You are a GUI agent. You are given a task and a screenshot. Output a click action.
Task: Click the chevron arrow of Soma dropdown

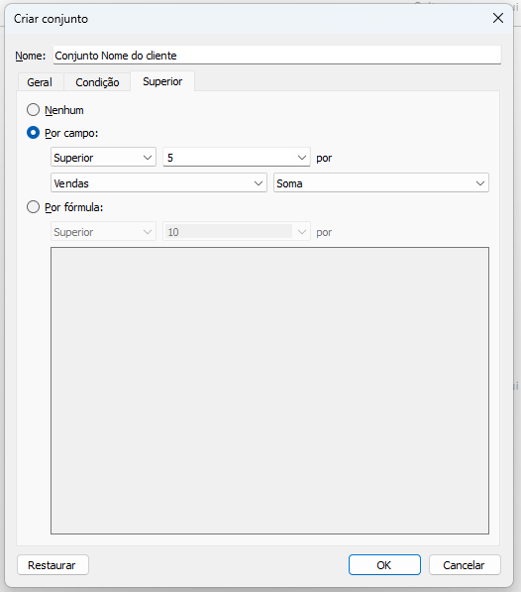480,183
